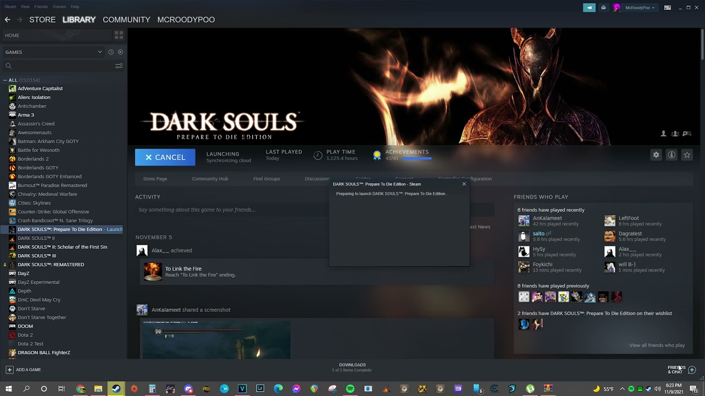Open the Windows taskbar search icon
The width and height of the screenshot is (705, 396).
(x=26, y=389)
